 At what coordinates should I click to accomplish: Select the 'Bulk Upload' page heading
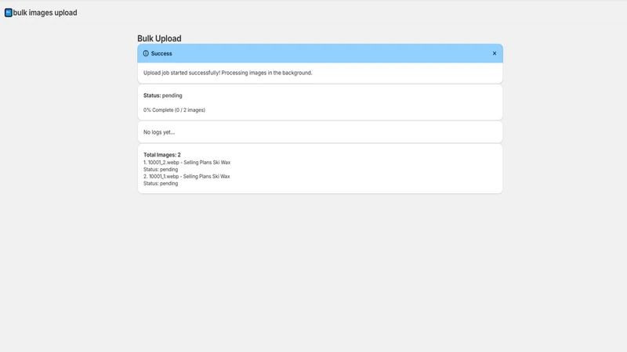(x=159, y=38)
